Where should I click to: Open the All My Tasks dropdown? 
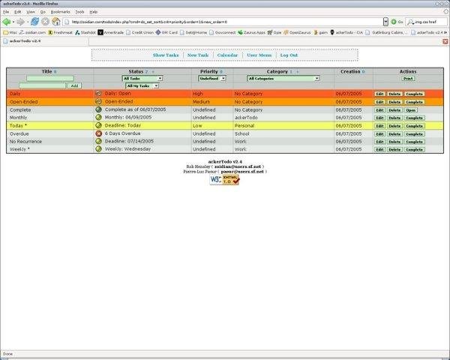point(142,85)
